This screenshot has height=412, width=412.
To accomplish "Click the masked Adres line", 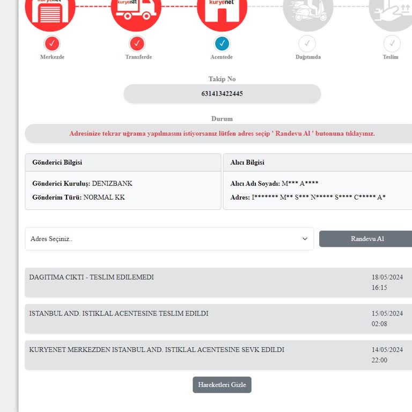I will coord(308,197).
